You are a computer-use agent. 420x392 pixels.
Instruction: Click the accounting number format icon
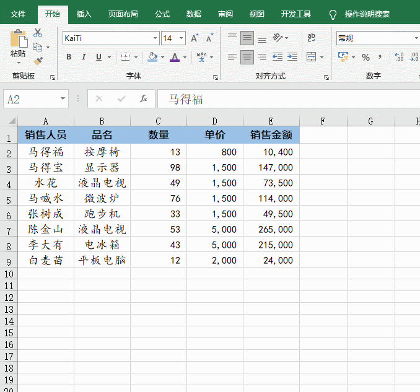(x=343, y=57)
